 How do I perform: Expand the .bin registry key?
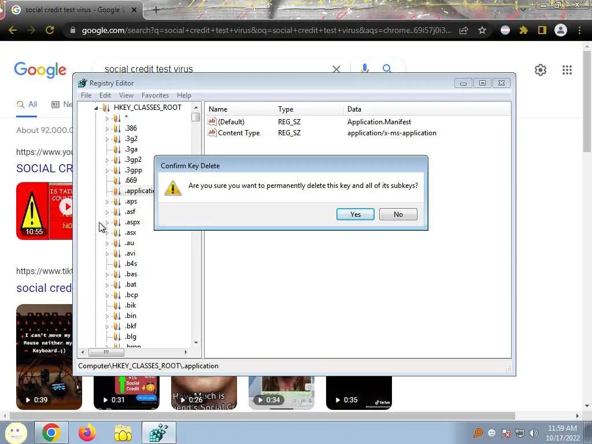point(107,316)
